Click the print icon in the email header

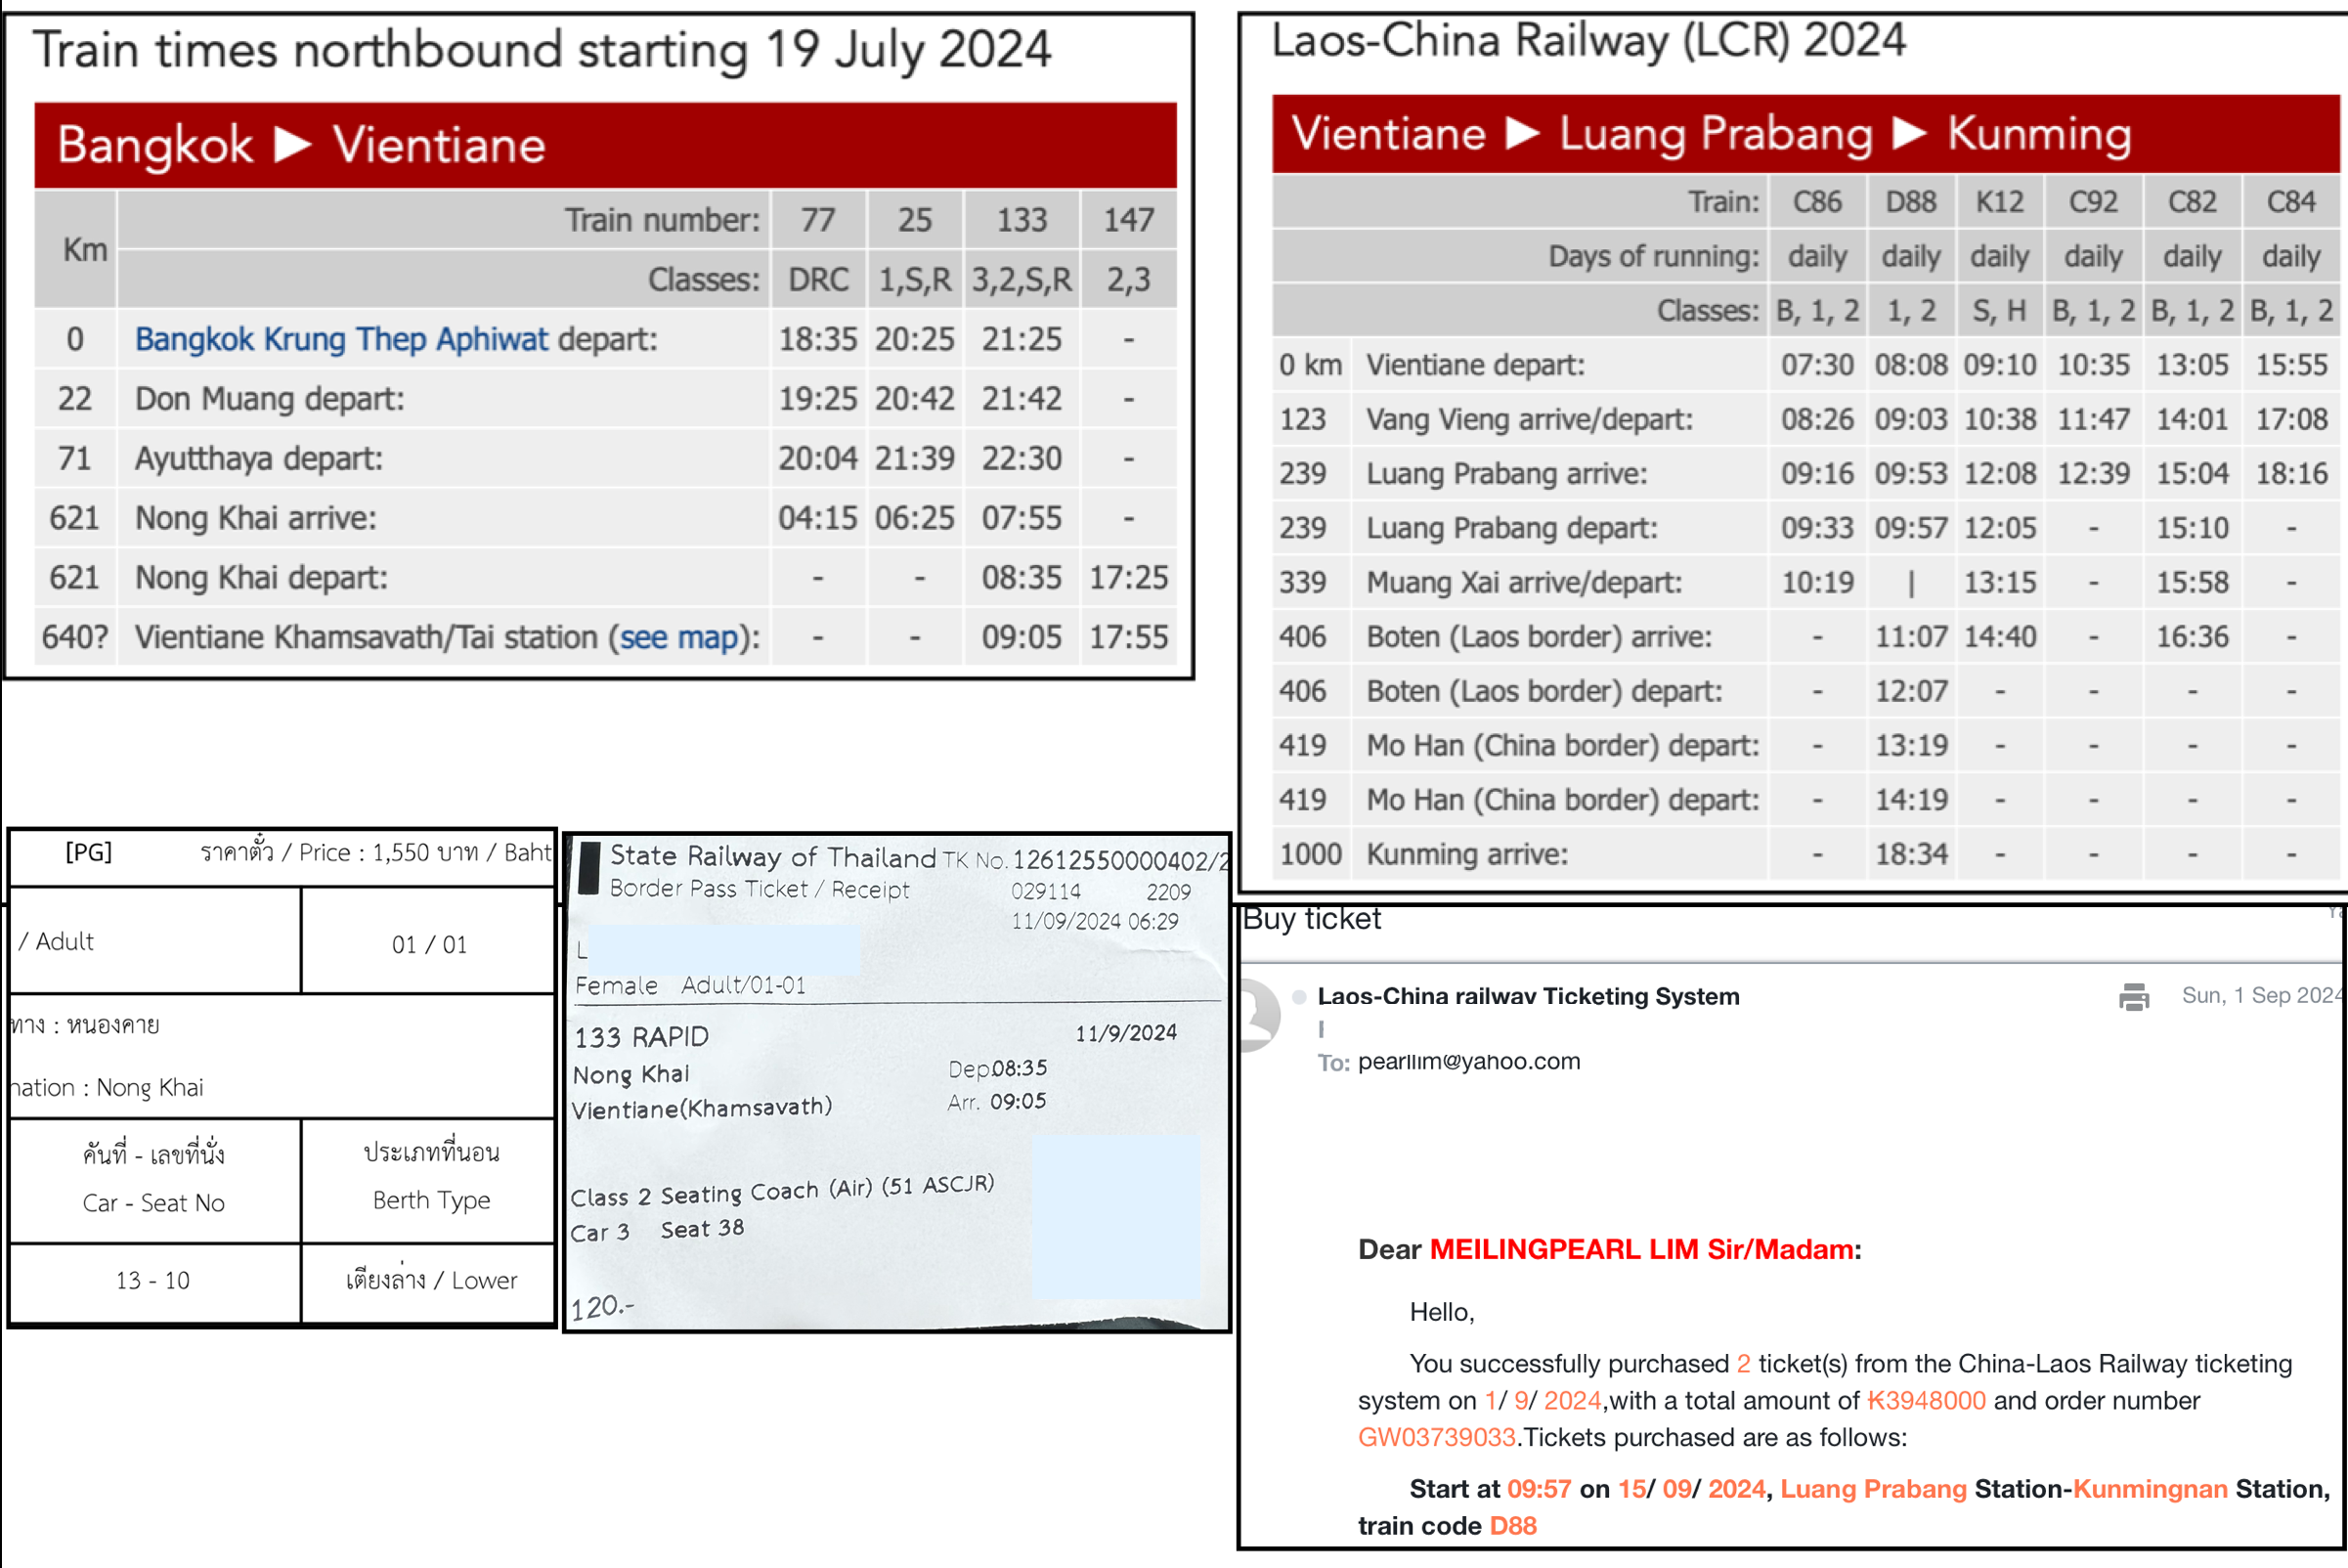click(2133, 997)
